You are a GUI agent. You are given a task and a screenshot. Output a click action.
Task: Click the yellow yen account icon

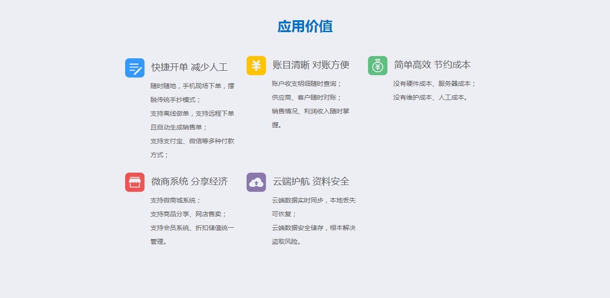[256, 66]
